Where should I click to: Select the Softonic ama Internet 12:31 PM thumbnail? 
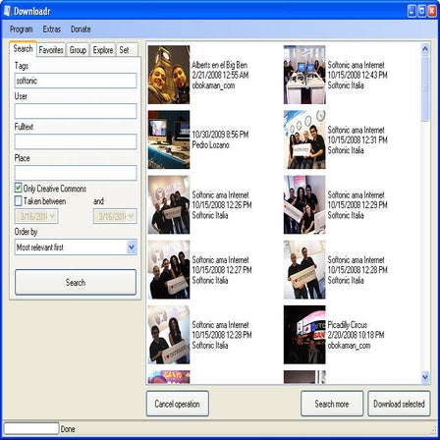(x=304, y=139)
